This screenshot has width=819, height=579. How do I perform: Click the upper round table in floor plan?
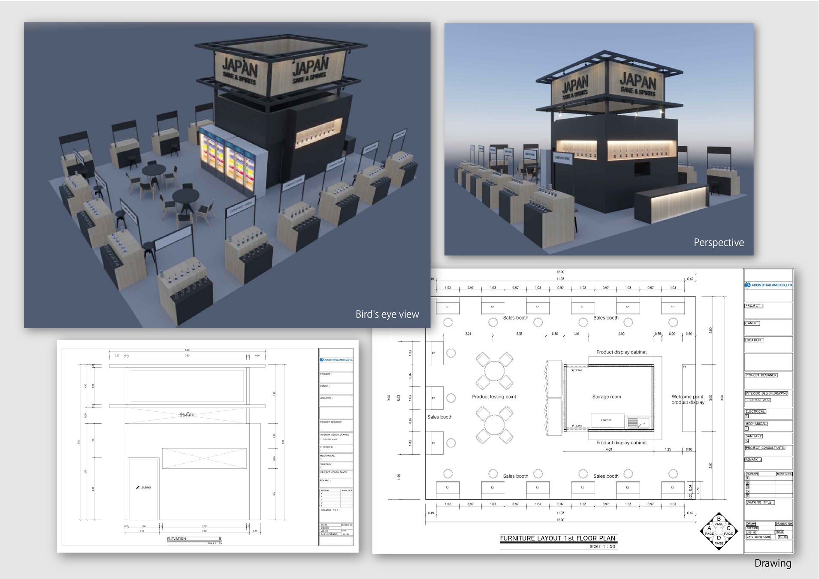(494, 371)
